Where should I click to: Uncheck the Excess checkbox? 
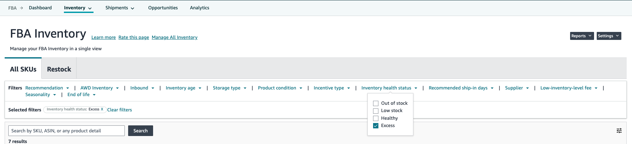pos(376,126)
